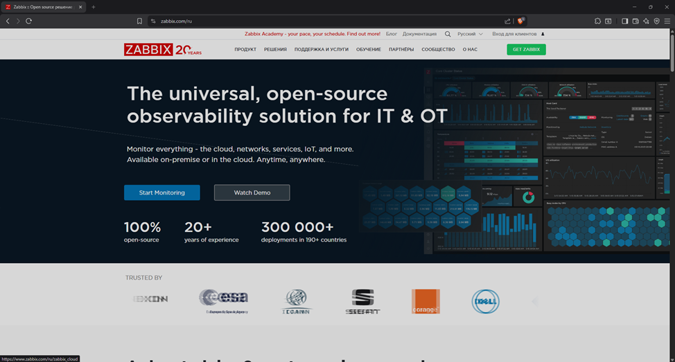Open the Zabbix Academy promo link

pyautogui.click(x=313, y=34)
